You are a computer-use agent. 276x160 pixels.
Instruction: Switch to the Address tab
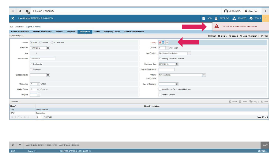[59, 32]
